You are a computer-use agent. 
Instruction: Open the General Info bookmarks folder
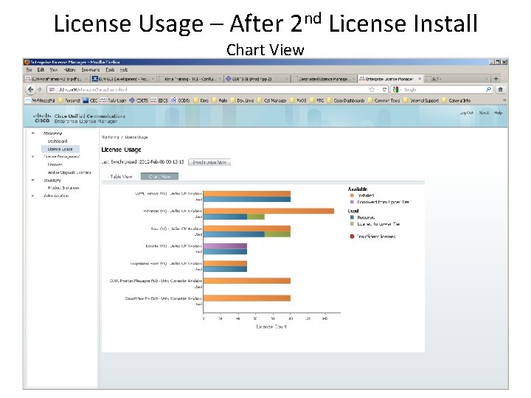click(457, 100)
